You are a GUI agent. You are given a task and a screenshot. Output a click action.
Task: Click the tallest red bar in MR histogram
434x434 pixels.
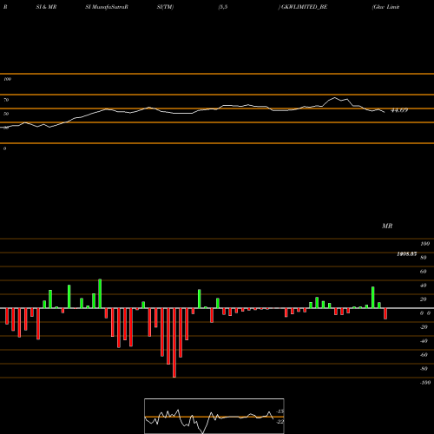[174, 343]
